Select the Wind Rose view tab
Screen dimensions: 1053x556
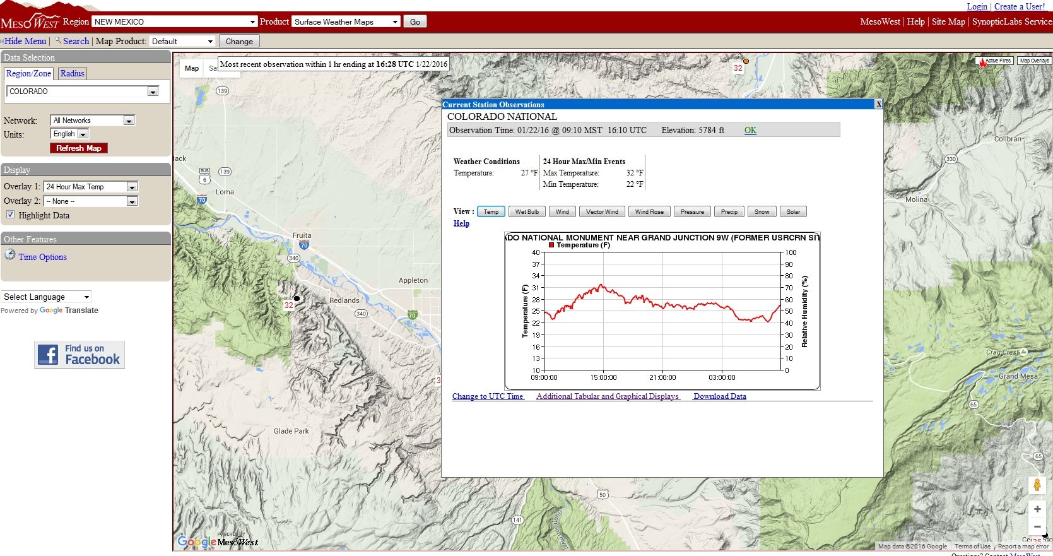coord(649,212)
